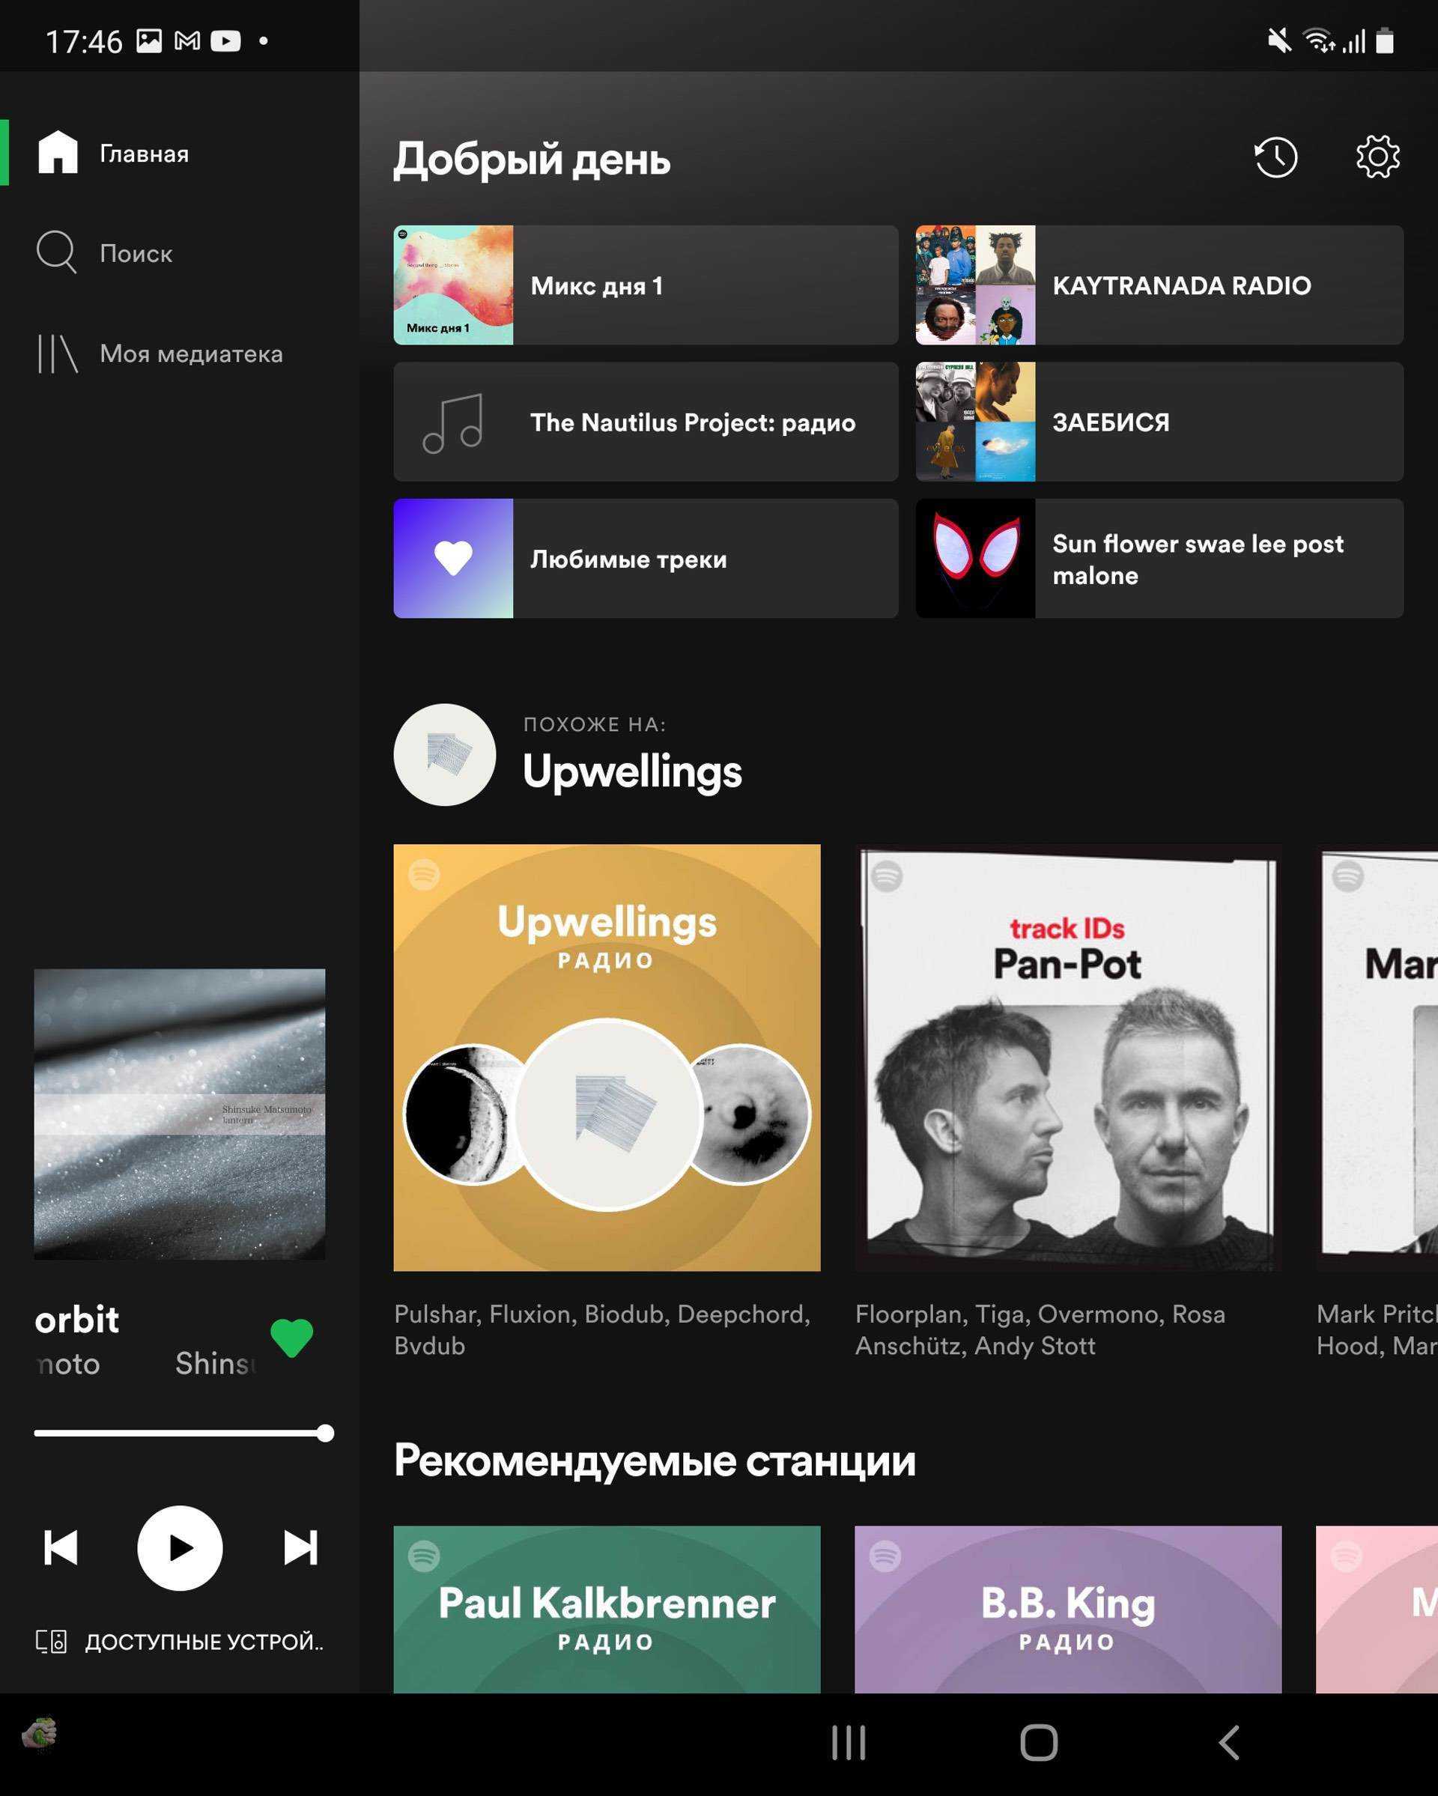Unlike the orbit track with green heart
The height and width of the screenshot is (1796, 1438).
291,1338
